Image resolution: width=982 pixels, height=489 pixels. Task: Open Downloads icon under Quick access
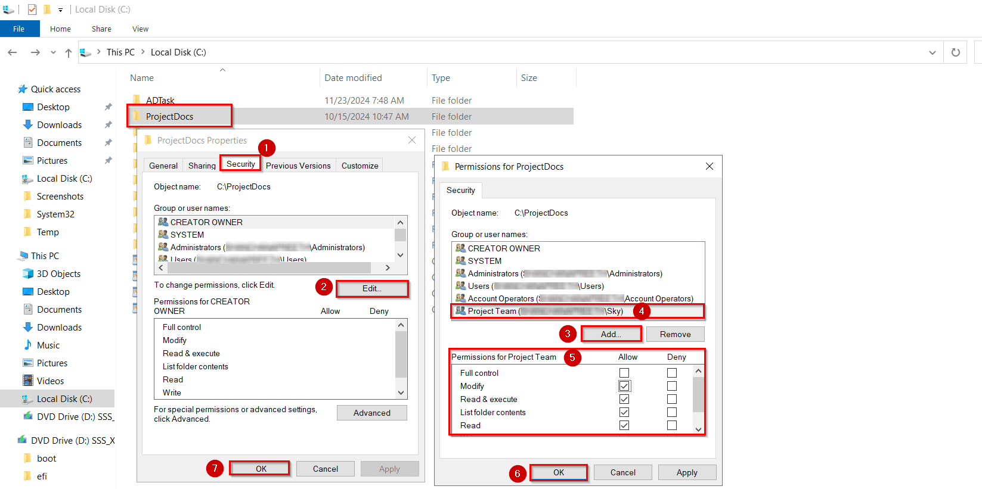27,125
